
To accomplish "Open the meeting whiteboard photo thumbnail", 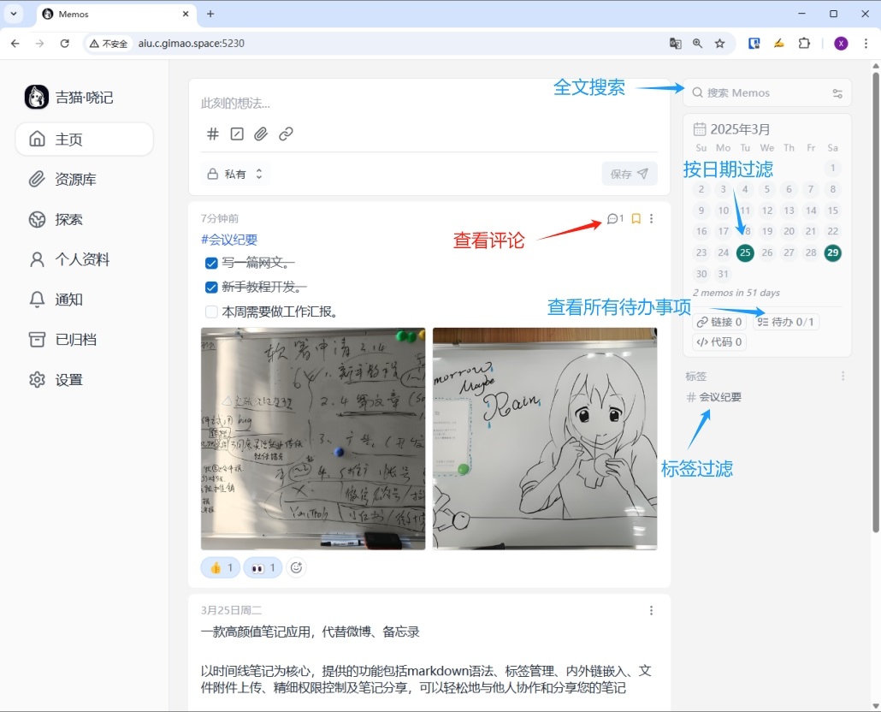I will tap(313, 438).
